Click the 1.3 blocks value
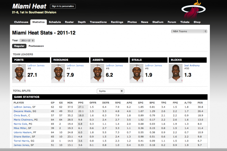 point(188,75)
